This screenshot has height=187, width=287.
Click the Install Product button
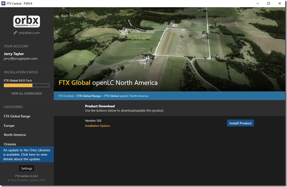tap(240, 123)
